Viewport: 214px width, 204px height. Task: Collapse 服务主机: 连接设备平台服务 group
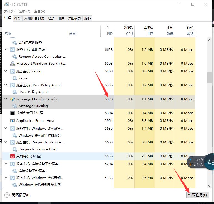pos(6,163)
